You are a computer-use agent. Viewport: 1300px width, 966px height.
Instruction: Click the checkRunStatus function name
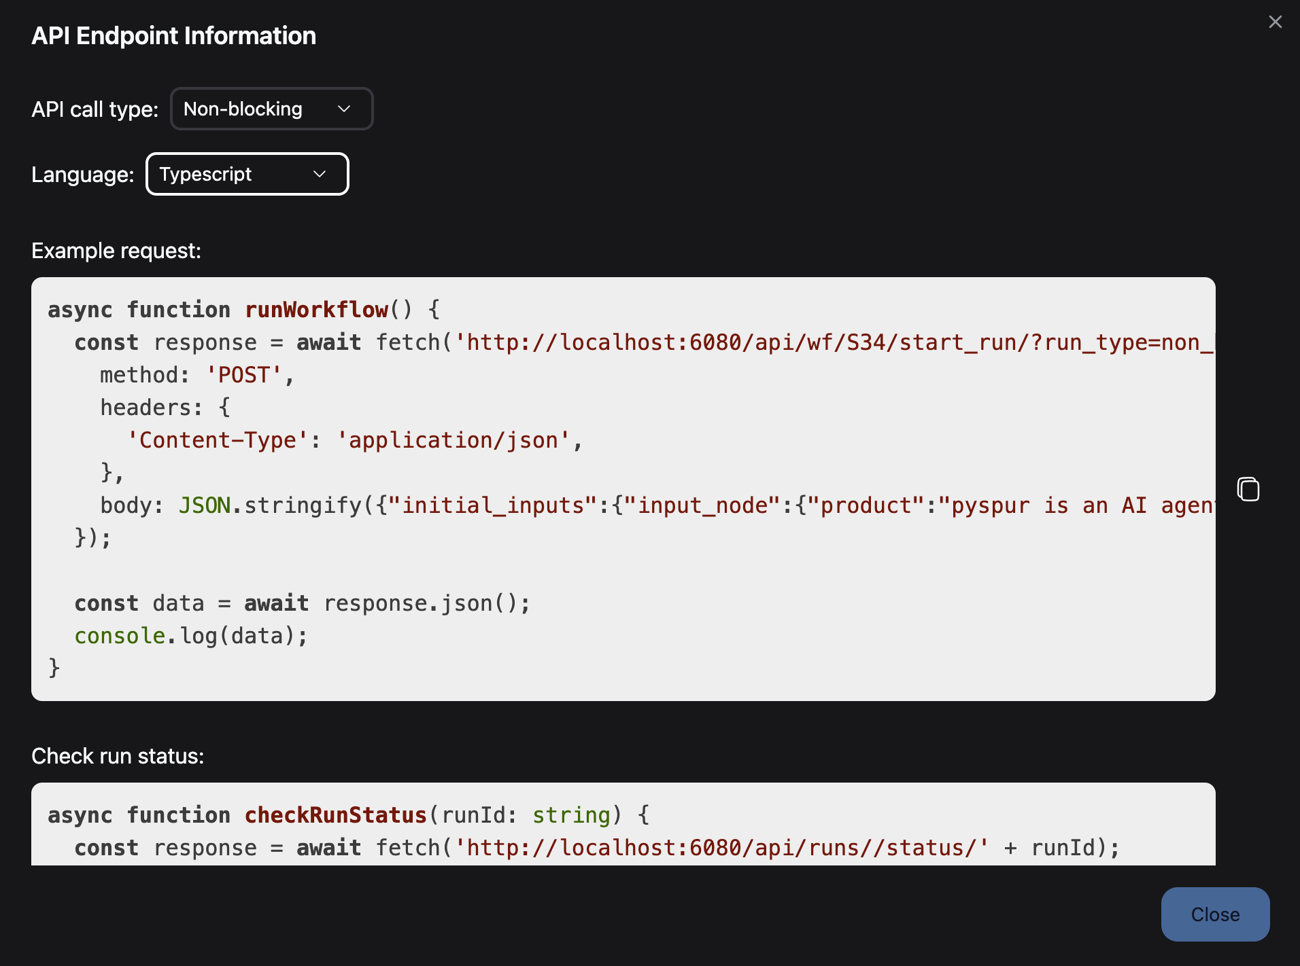point(335,815)
